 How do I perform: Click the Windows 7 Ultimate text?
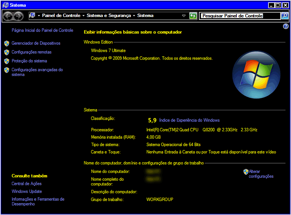[108, 51]
